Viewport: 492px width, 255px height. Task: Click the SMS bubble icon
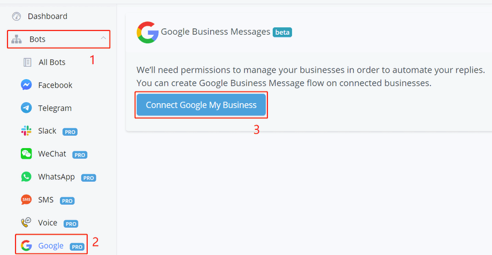coord(26,200)
